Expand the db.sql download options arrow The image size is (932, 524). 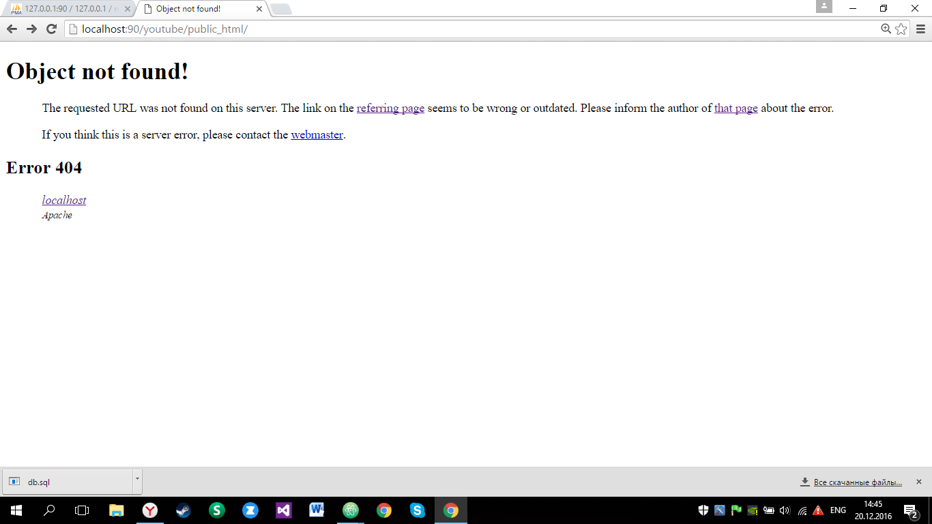click(x=137, y=479)
